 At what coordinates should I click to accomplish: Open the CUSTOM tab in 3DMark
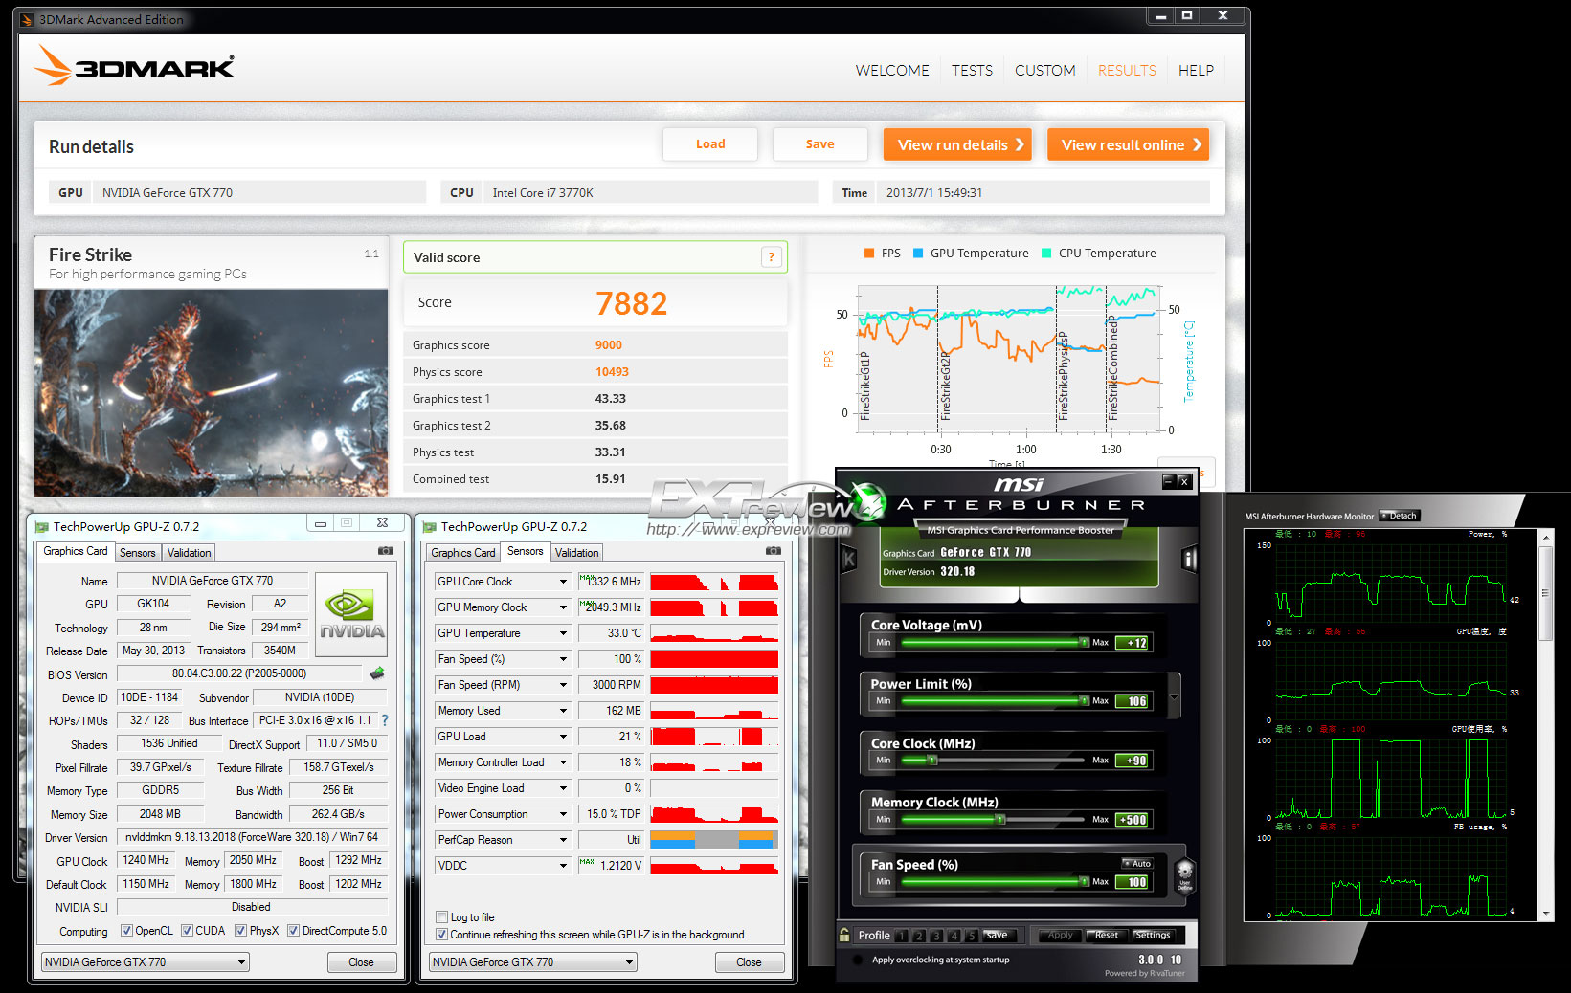[1044, 71]
